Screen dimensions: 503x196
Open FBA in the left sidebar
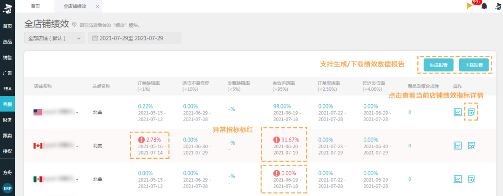click(x=7, y=88)
